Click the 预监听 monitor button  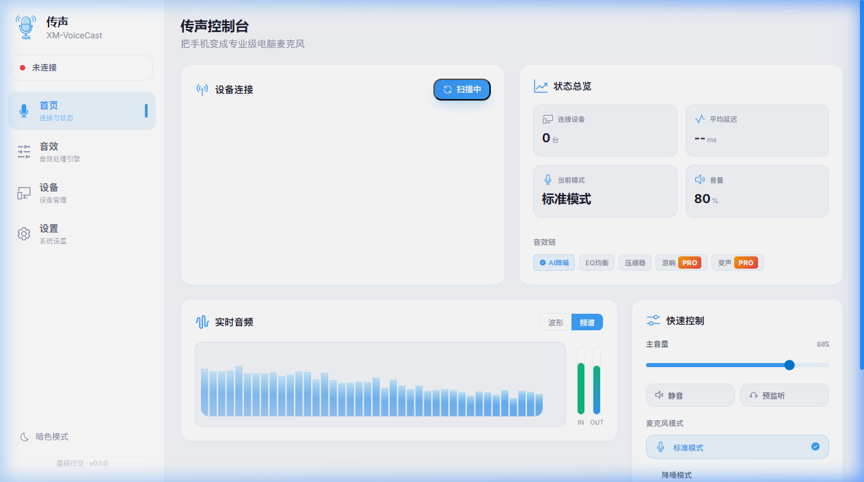(785, 395)
